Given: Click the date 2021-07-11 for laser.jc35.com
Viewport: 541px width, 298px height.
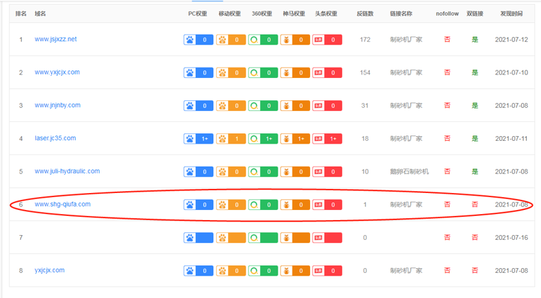Looking at the screenshot, I should [511, 139].
